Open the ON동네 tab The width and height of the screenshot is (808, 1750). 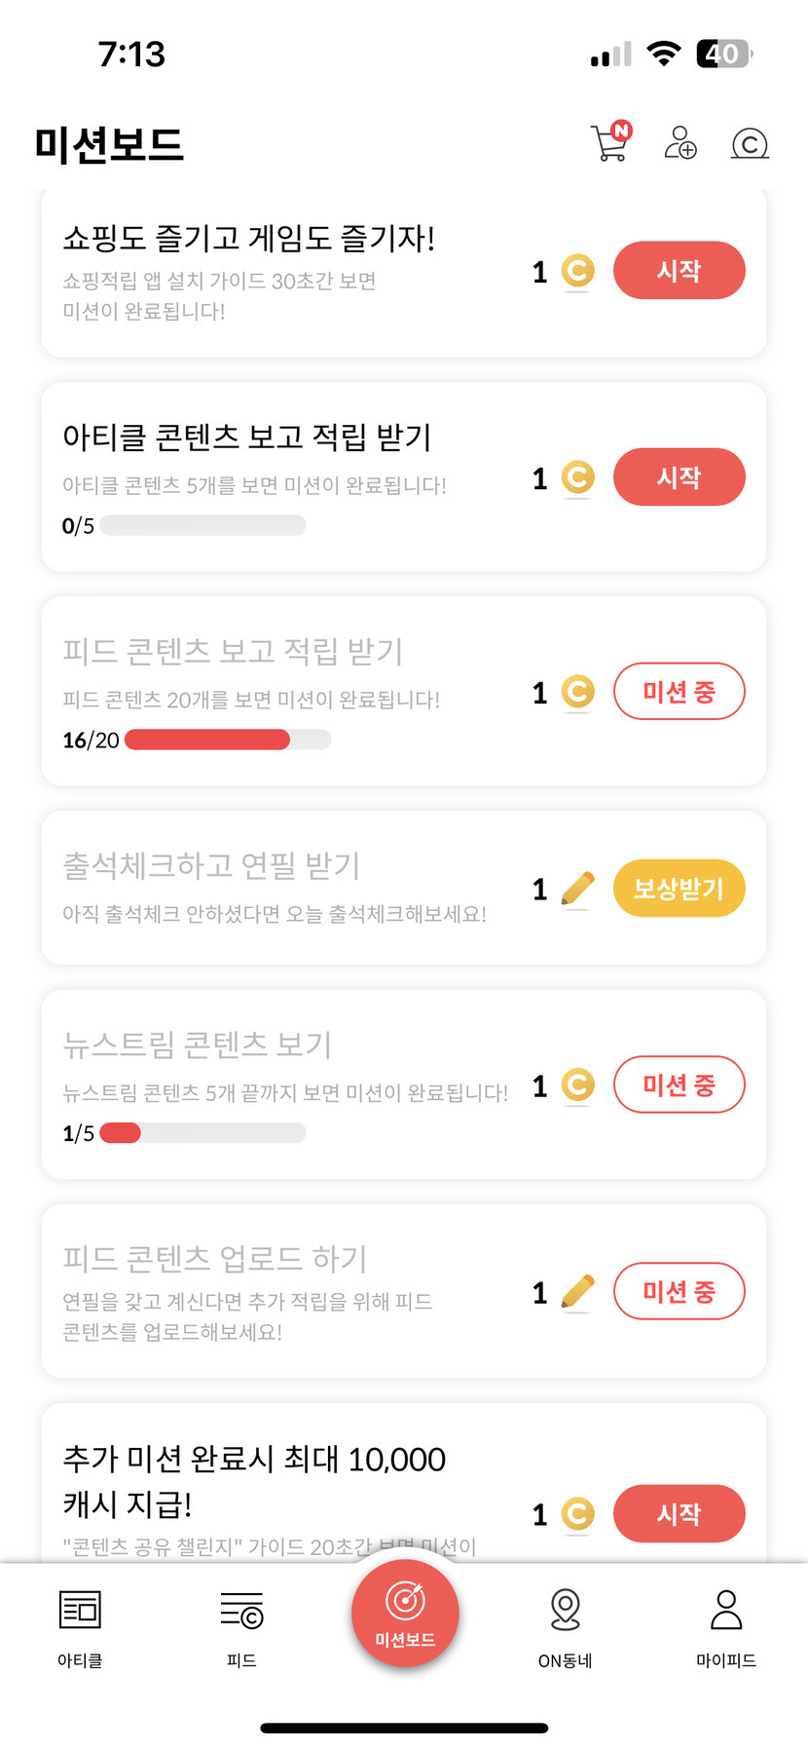[565, 1627]
